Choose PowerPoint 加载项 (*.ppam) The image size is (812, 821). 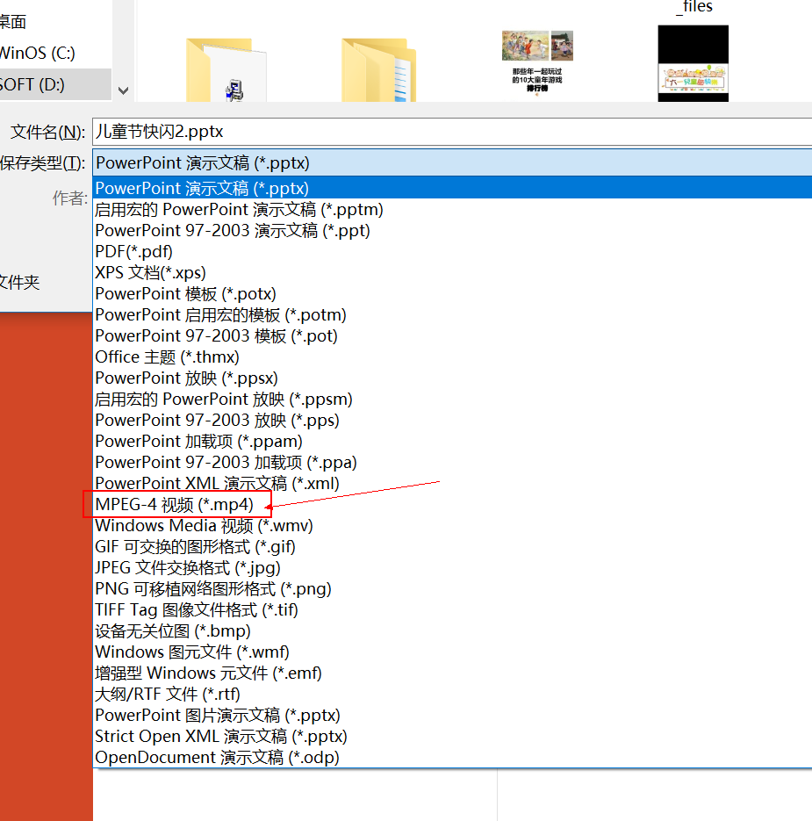pyautogui.click(x=452, y=441)
